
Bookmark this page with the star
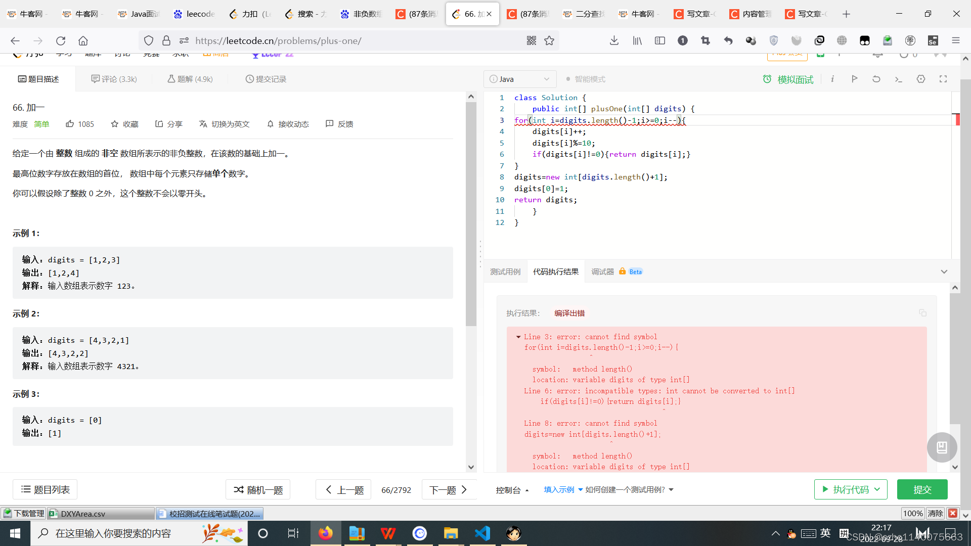[x=549, y=41]
